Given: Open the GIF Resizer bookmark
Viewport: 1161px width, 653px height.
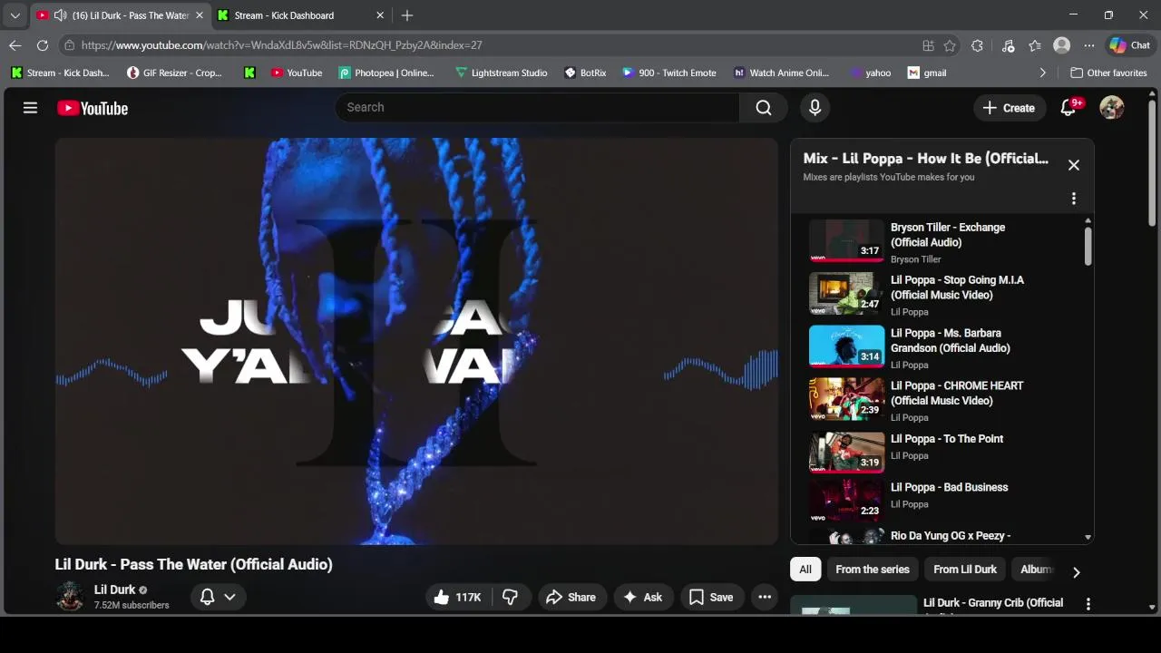Looking at the screenshot, I should pos(174,73).
